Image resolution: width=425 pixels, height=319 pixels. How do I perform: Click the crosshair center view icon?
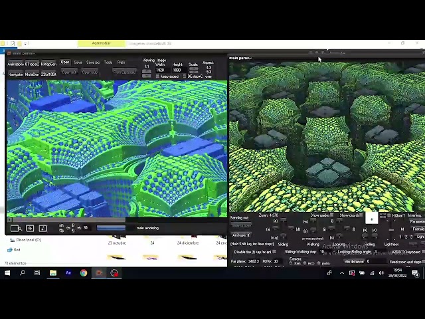[x=30, y=229]
